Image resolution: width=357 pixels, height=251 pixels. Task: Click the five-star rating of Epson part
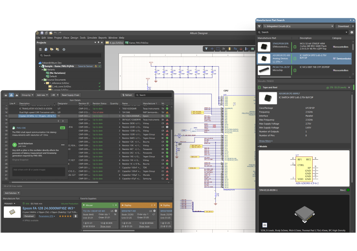pyautogui.click(x=65, y=216)
